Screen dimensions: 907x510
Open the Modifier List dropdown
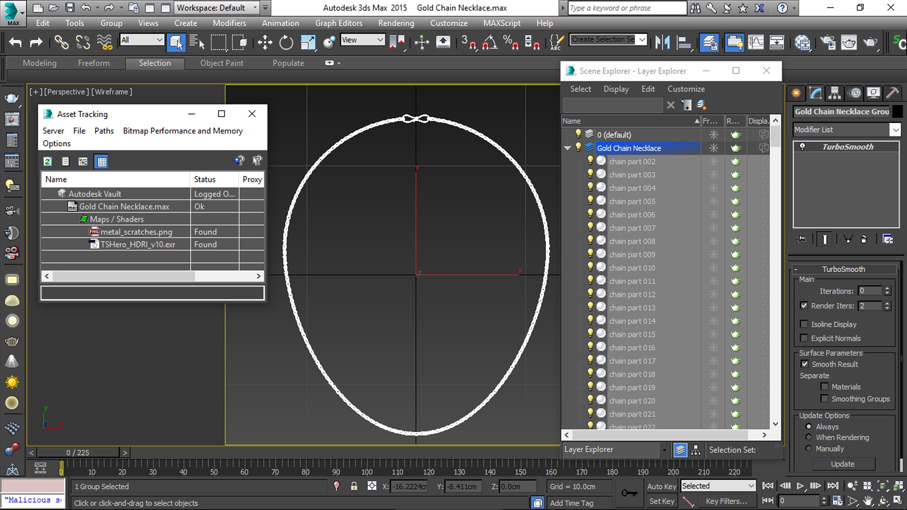click(895, 129)
